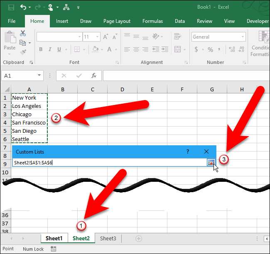Click the Bottom Align icon
270x254 pixels.
[145, 37]
